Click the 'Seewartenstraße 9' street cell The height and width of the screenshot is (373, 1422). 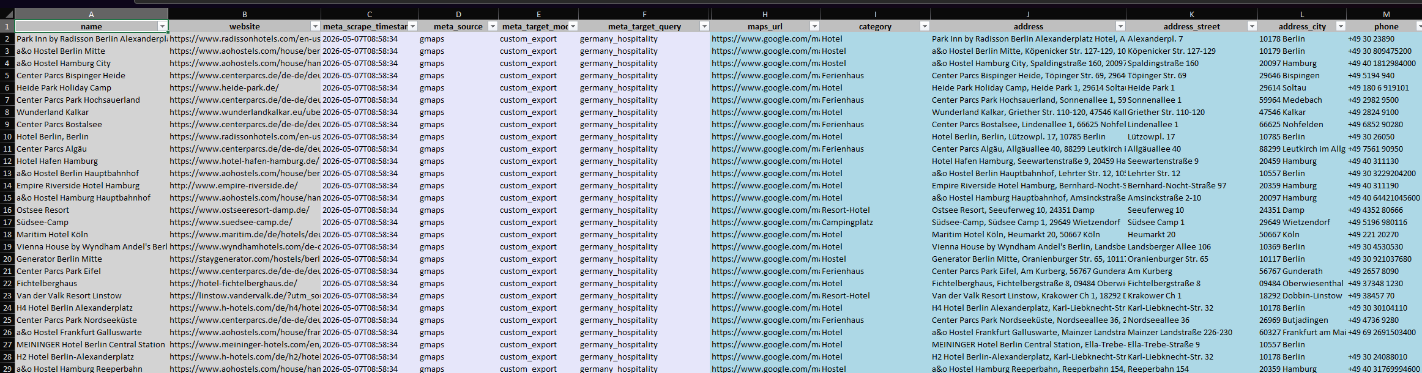click(x=1192, y=161)
